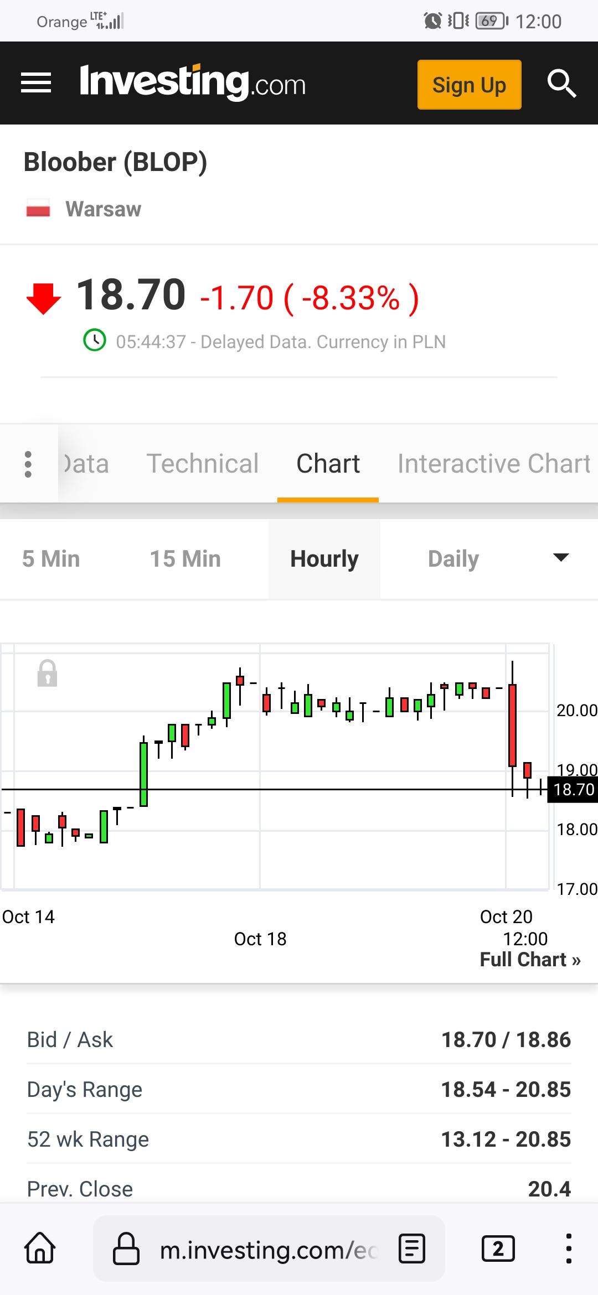Switch to the Interactive Chart tab
Screen dimensions: 598x1295
click(x=494, y=464)
